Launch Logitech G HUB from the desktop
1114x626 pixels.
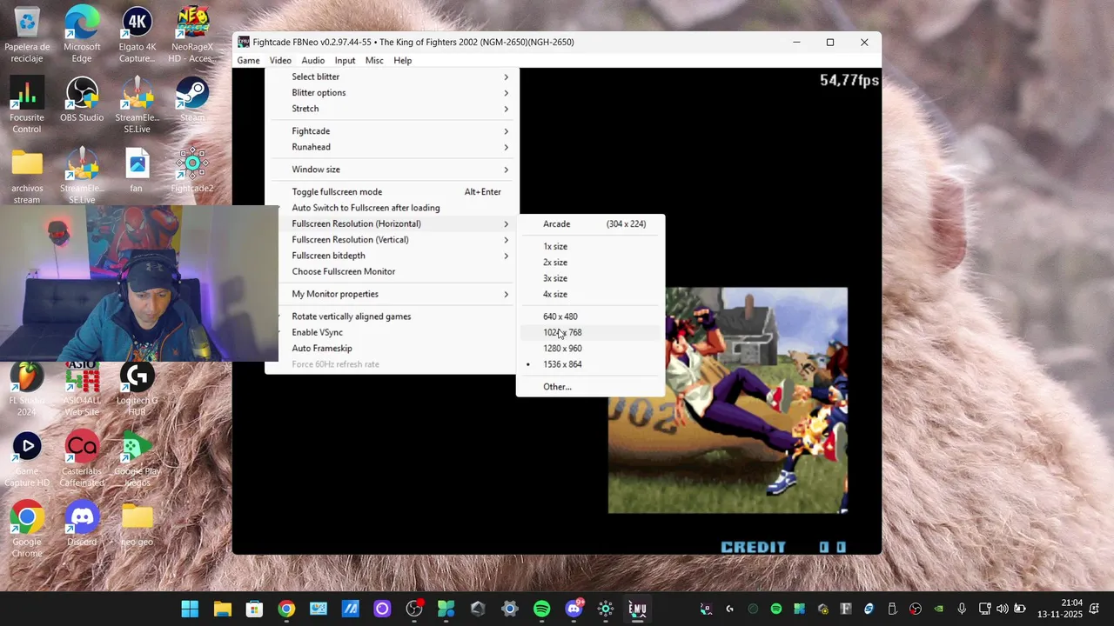coord(137,389)
